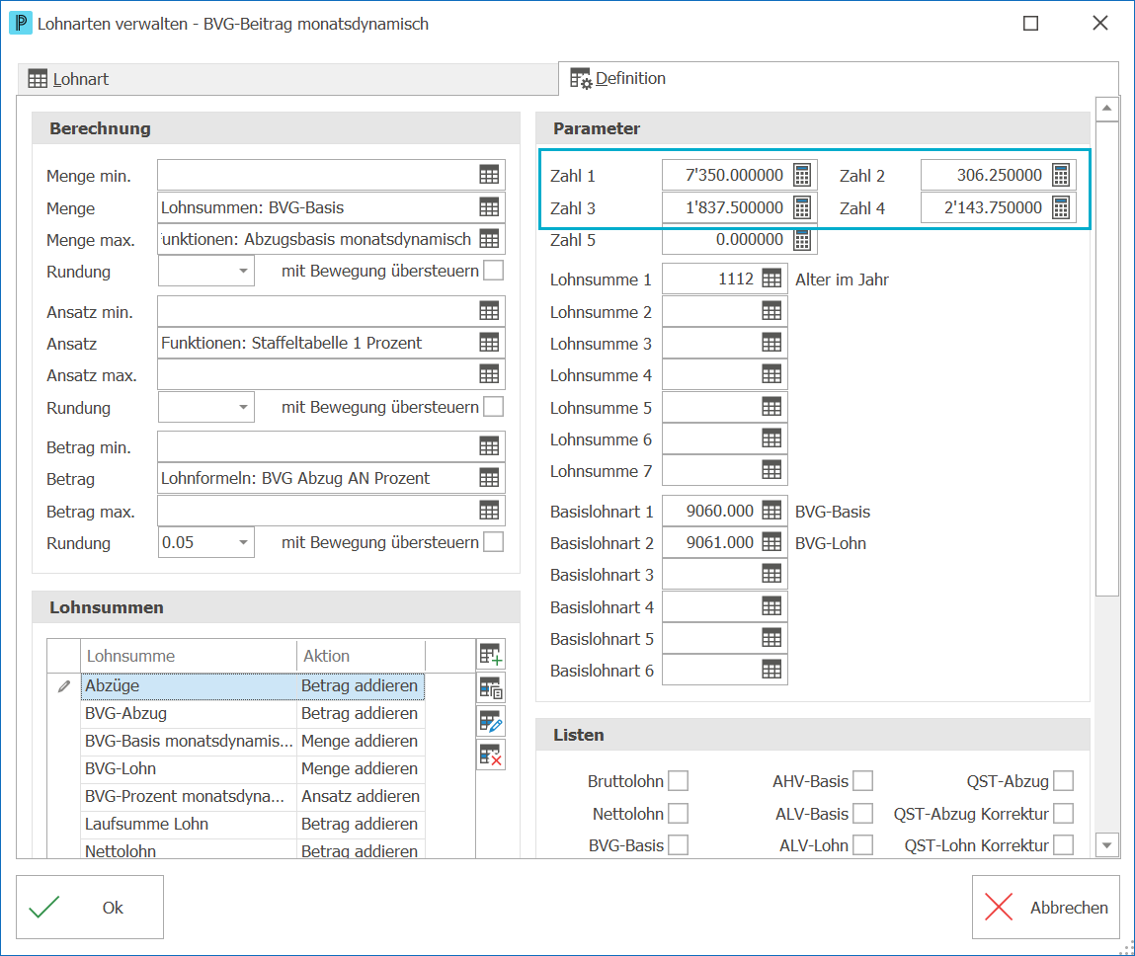Screen dimensions: 1135x956
Task: Open the table lookup for Basislohnart 2
Action: coord(771,542)
